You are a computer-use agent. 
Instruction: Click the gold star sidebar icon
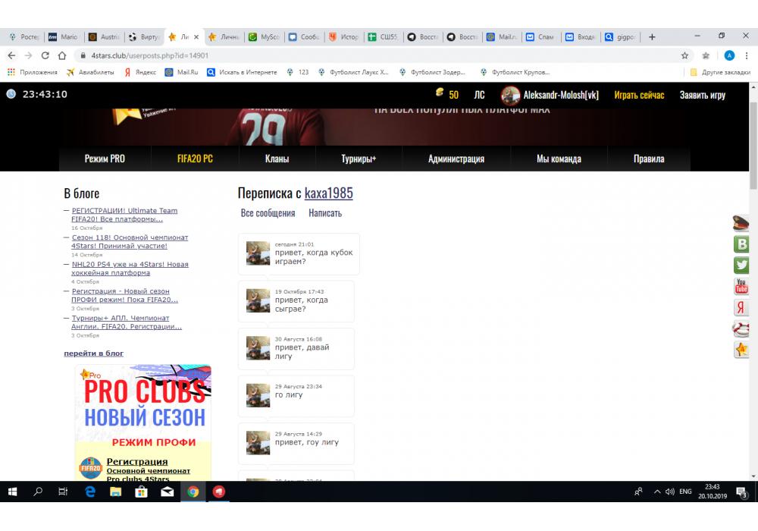[x=741, y=350]
